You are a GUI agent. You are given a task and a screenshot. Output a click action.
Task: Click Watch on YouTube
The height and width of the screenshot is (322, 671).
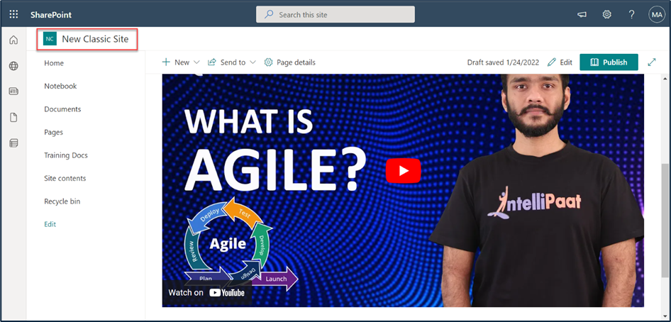(x=206, y=292)
